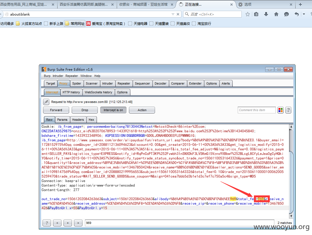
Task: Open the Action menu button
Action: click(x=142, y=110)
